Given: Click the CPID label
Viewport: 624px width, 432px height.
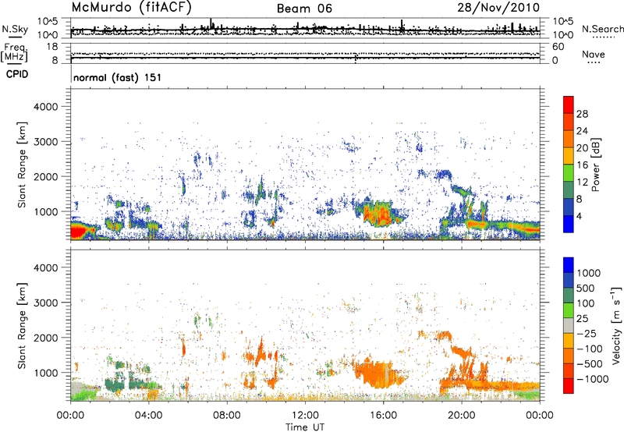Looking at the screenshot, I should [17, 74].
